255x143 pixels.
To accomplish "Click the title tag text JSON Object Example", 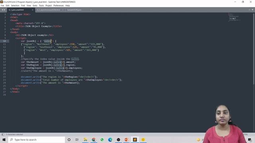I will tap(38, 26).
